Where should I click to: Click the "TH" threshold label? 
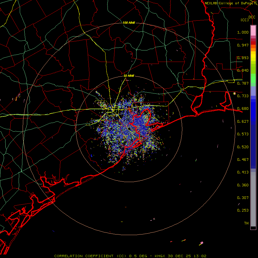pyautogui.click(x=246, y=223)
